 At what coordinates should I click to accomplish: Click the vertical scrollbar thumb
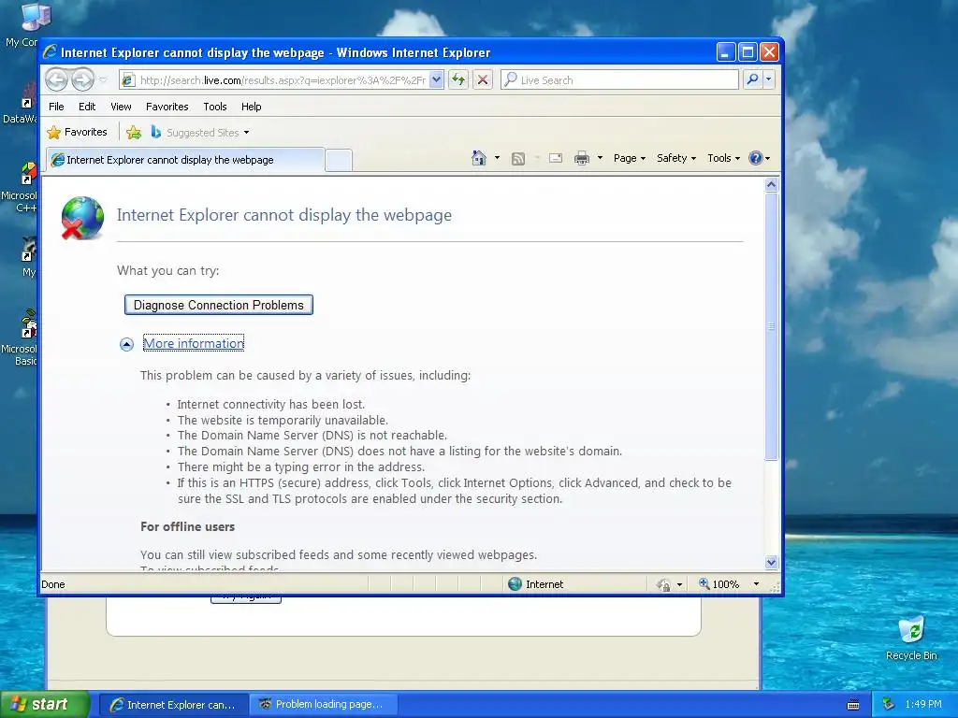pos(771,326)
